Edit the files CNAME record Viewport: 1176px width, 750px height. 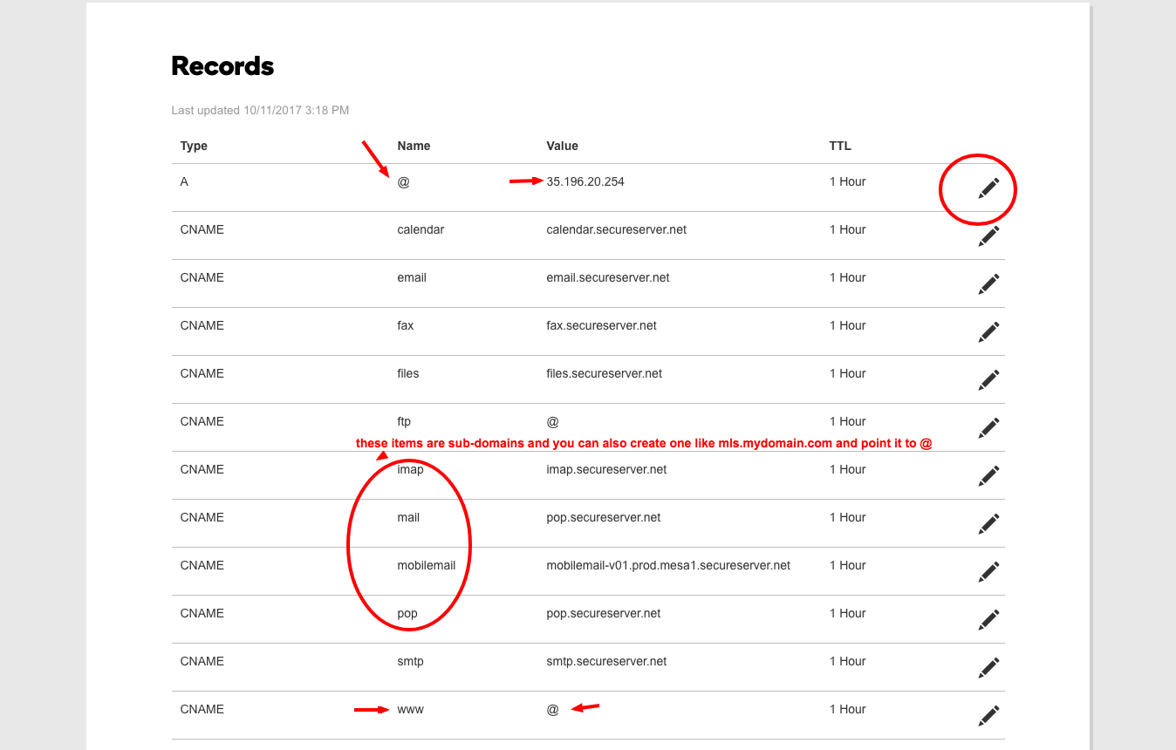tap(988, 380)
